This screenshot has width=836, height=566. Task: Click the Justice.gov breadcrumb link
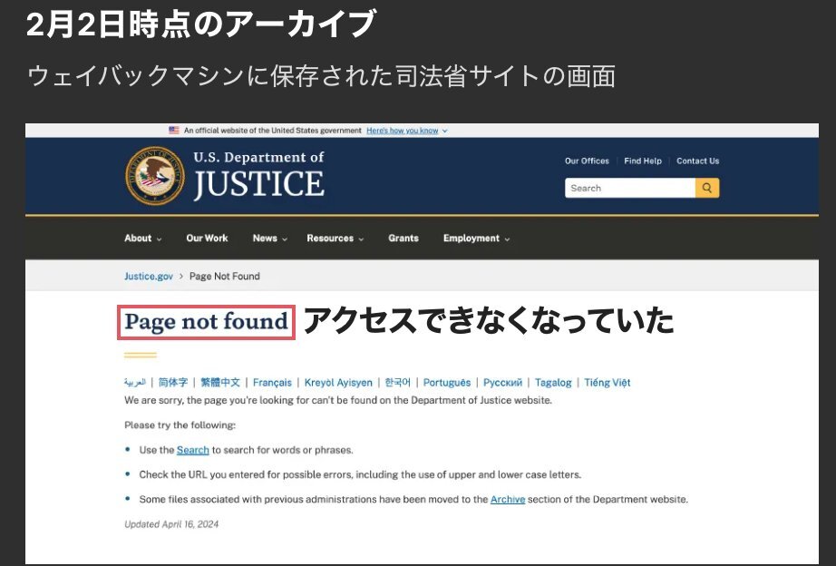click(149, 277)
